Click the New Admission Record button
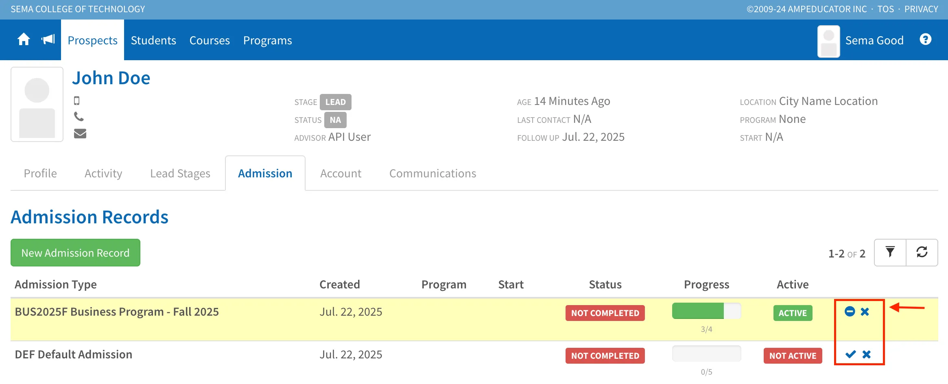Viewport: 948px width, 384px height. (75, 253)
